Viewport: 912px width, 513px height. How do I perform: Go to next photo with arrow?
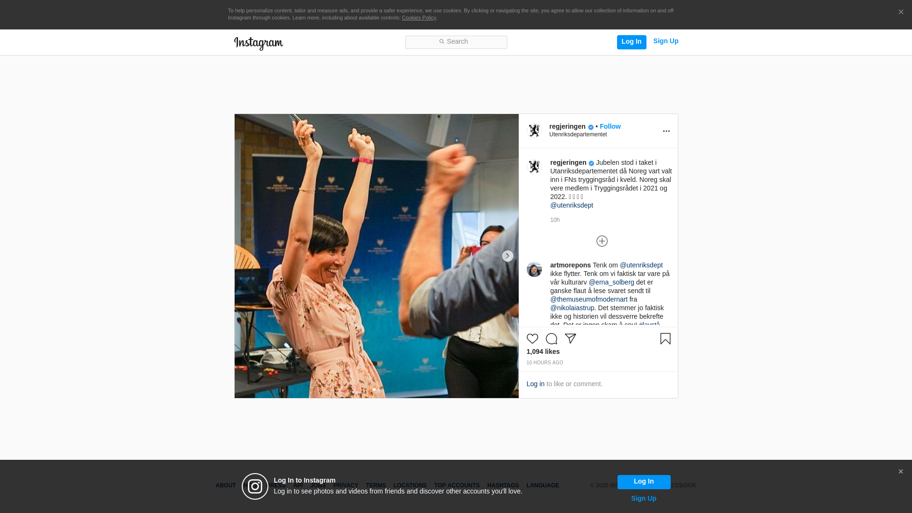[x=508, y=256]
